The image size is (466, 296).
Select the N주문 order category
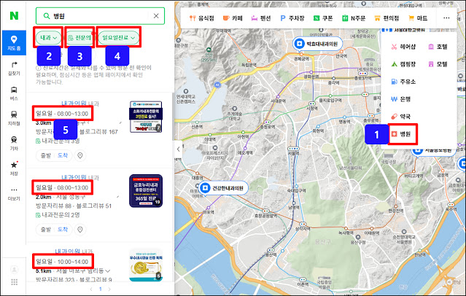(x=354, y=18)
